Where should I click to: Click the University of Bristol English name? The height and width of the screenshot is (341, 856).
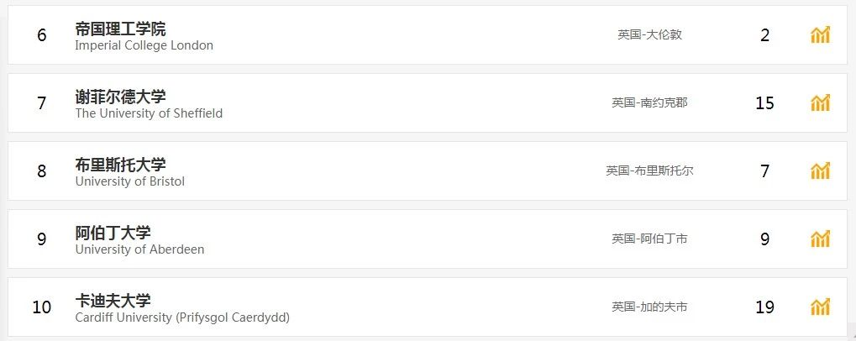(x=129, y=181)
